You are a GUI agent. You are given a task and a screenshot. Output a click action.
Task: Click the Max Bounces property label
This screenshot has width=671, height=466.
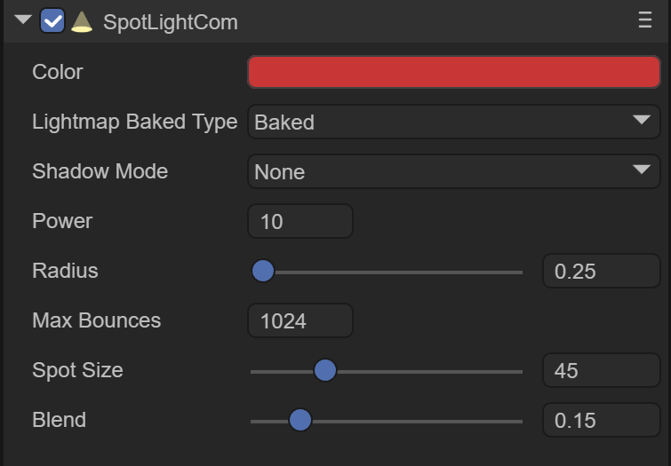click(96, 320)
